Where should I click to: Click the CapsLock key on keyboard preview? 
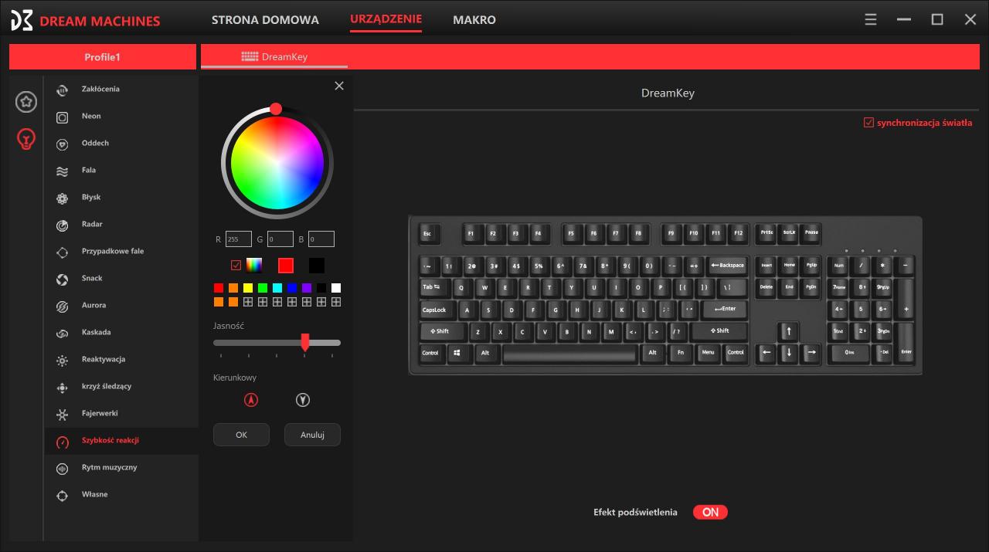pyautogui.click(x=437, y=310)
